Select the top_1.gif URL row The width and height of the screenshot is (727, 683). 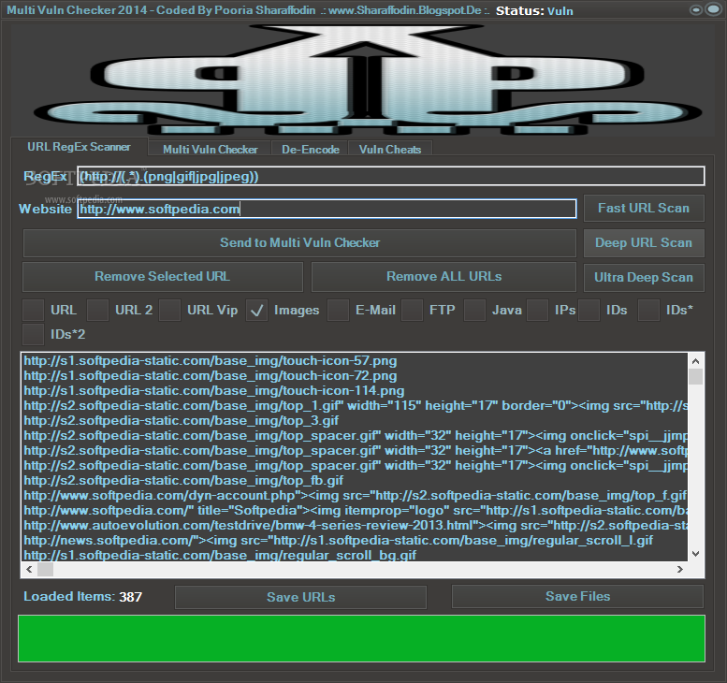(x=355, y=406)
